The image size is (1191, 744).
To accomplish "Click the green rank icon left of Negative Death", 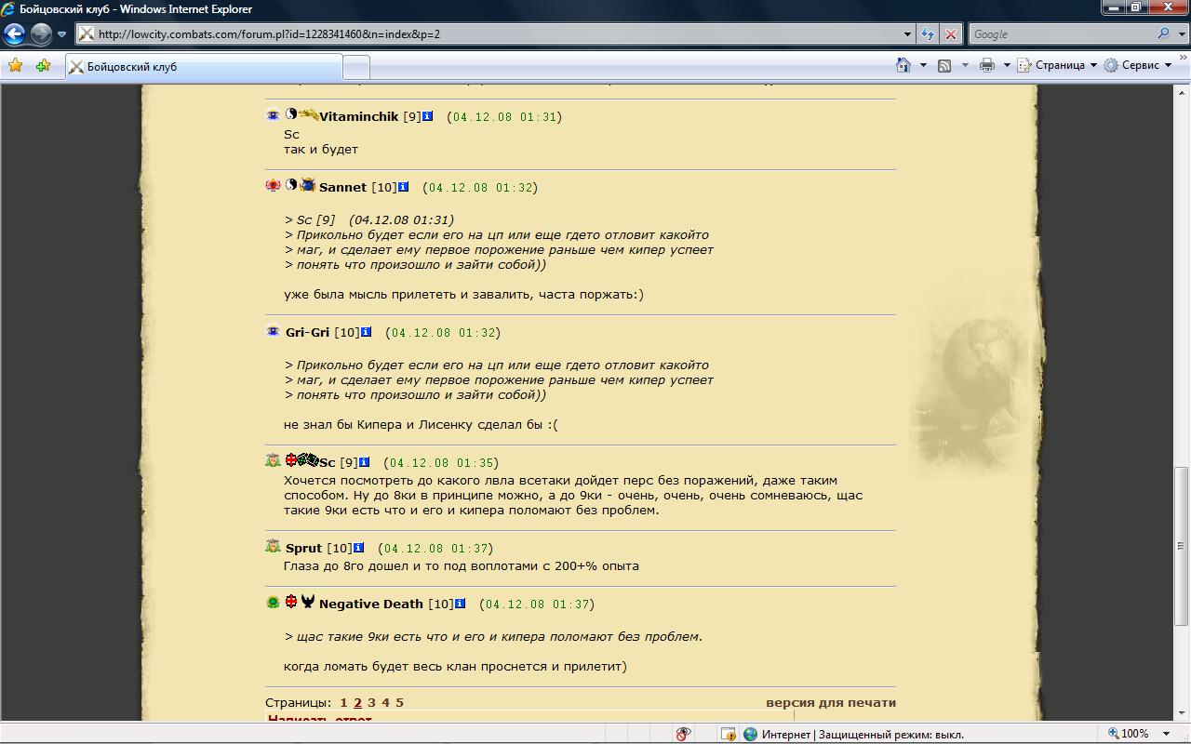I will 273,603.
